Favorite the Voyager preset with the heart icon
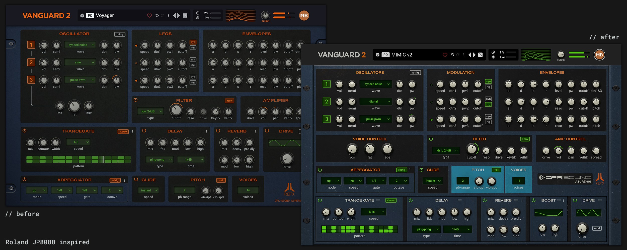 [x=149, y=15]
